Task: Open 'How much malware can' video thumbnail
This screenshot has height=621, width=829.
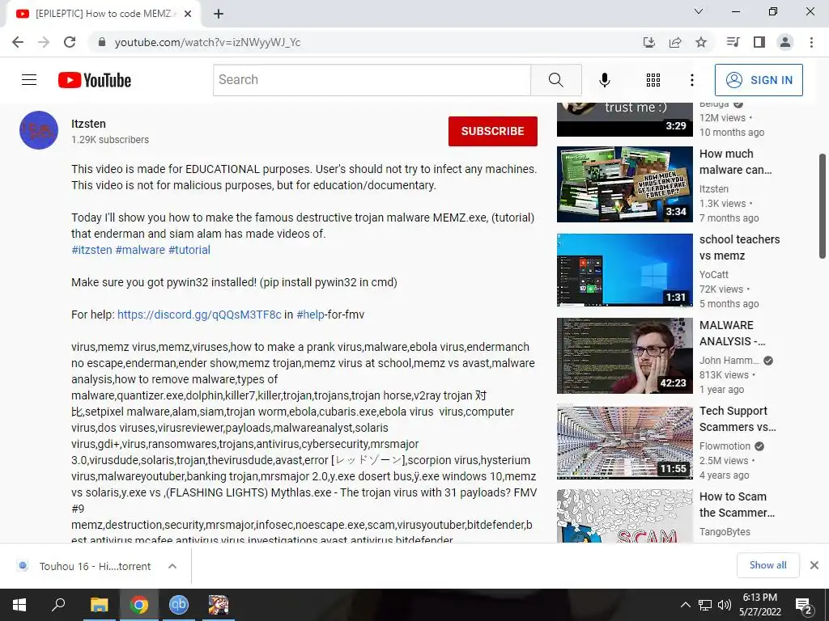Action: click(x=625, y=184)
